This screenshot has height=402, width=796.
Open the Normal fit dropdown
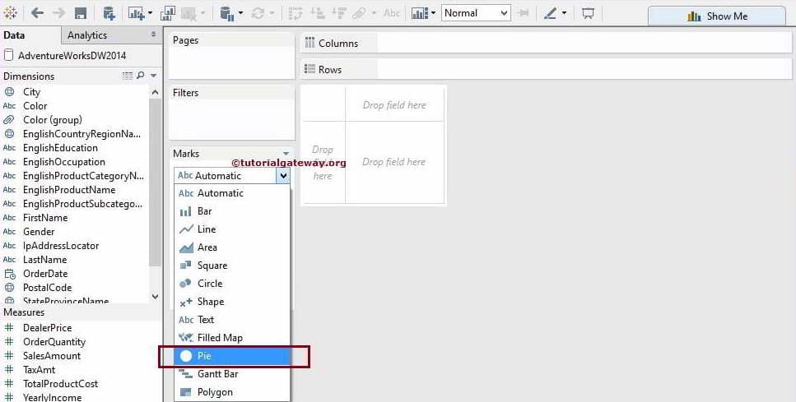point(476,13)
